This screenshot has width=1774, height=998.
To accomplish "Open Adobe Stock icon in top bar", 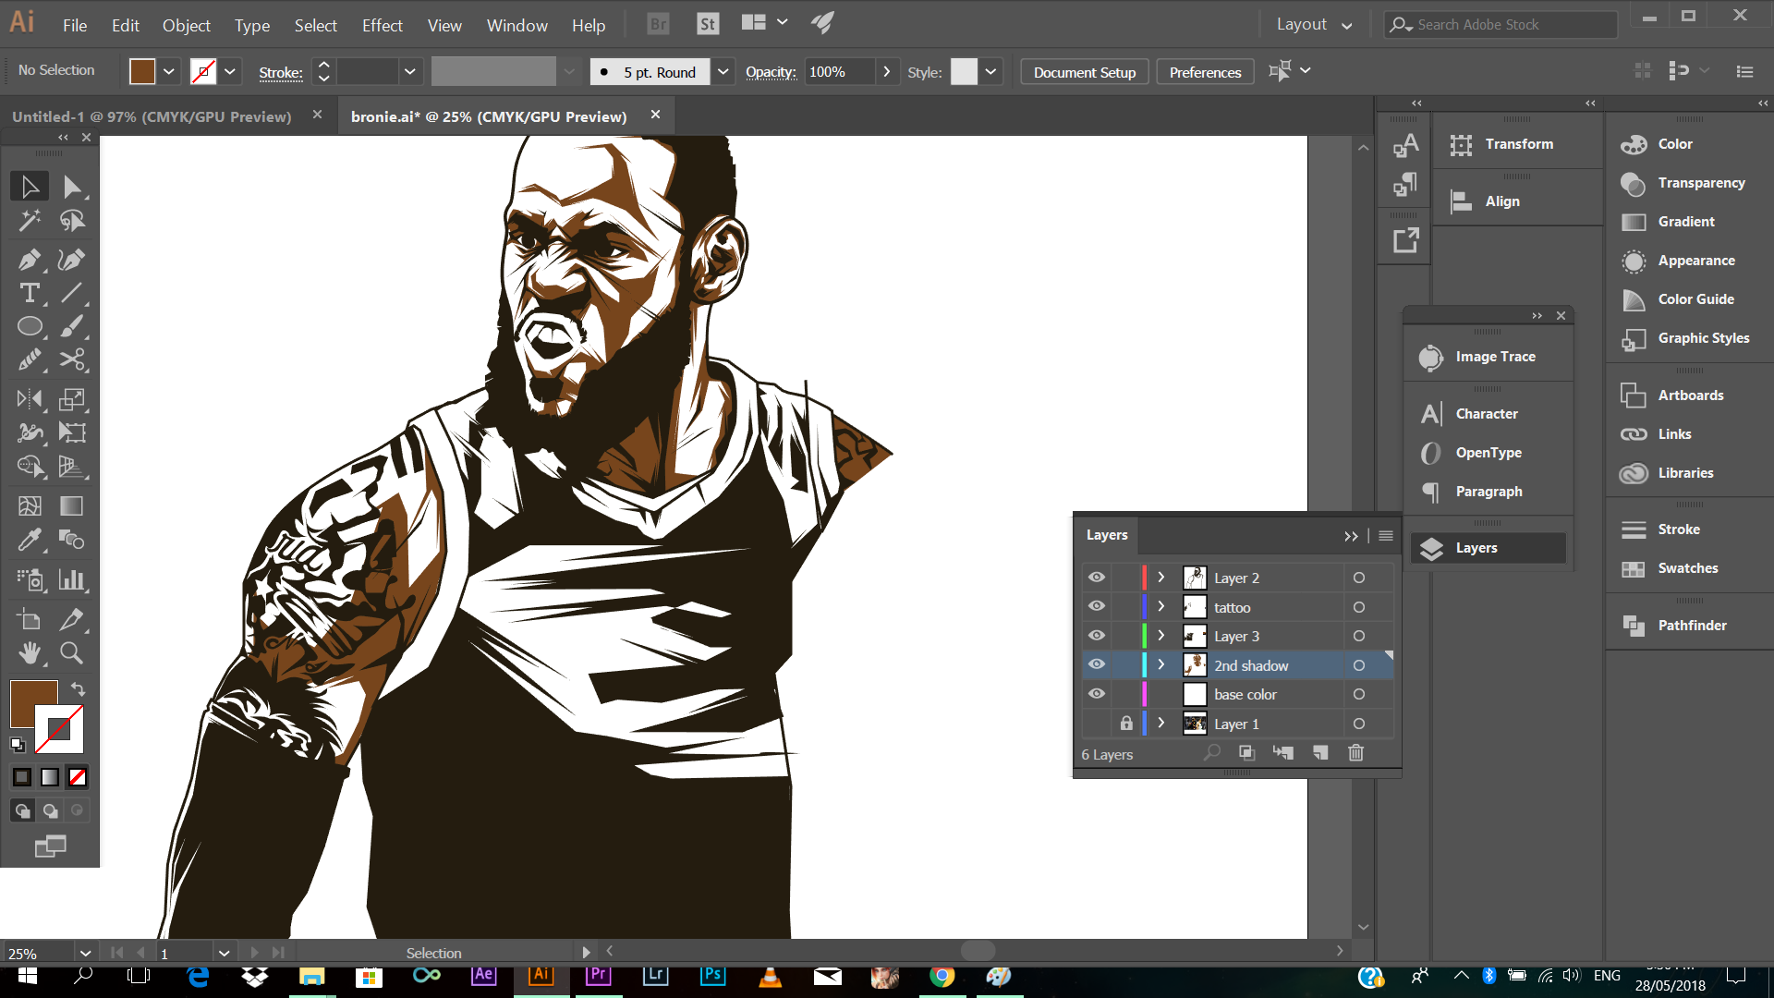I will tap(708, 24).
